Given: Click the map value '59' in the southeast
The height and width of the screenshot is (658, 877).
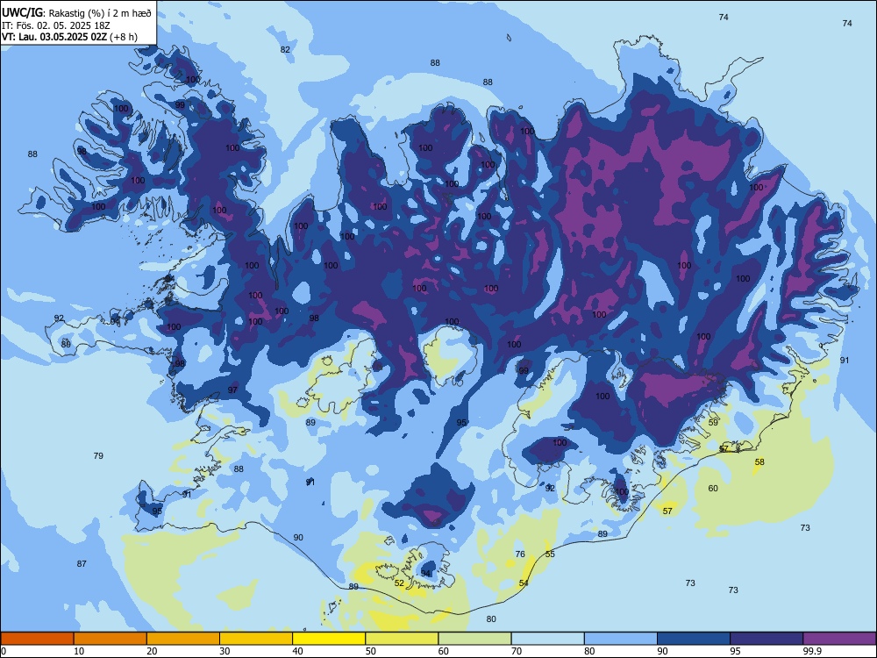Looking at the screenshot, I should [x=713, y=423].
